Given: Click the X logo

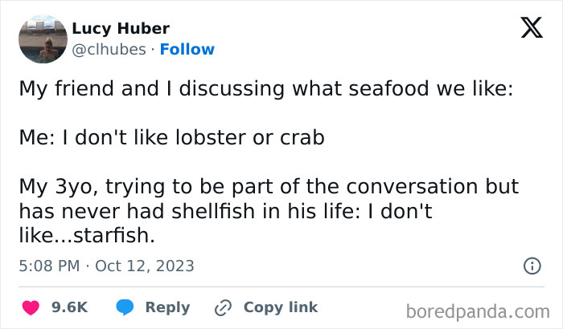Looking at the screenshot, I should pos(532,29).
